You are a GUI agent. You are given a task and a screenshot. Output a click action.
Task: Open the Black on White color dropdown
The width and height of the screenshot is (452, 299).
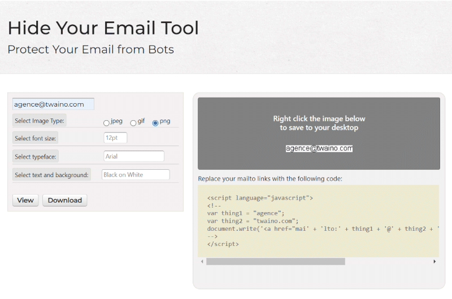pyautogui.click(x=136, y=175)
